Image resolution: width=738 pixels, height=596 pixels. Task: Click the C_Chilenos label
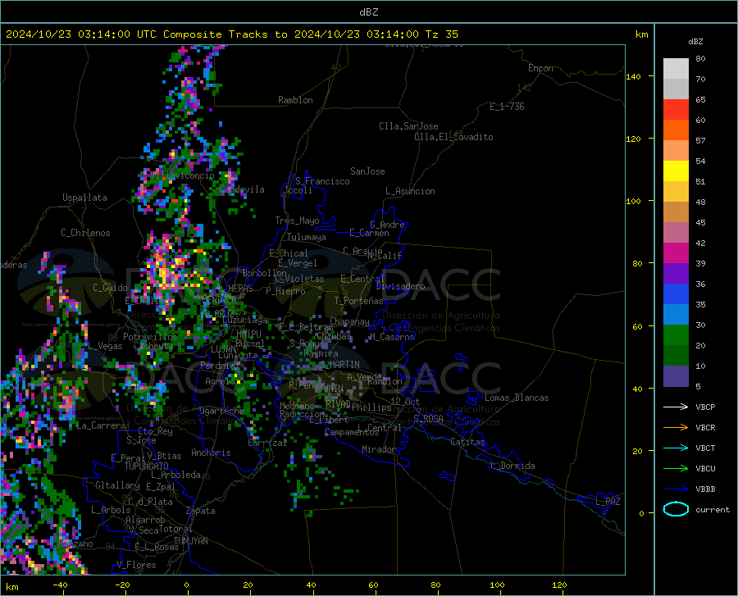coord(85,233)
